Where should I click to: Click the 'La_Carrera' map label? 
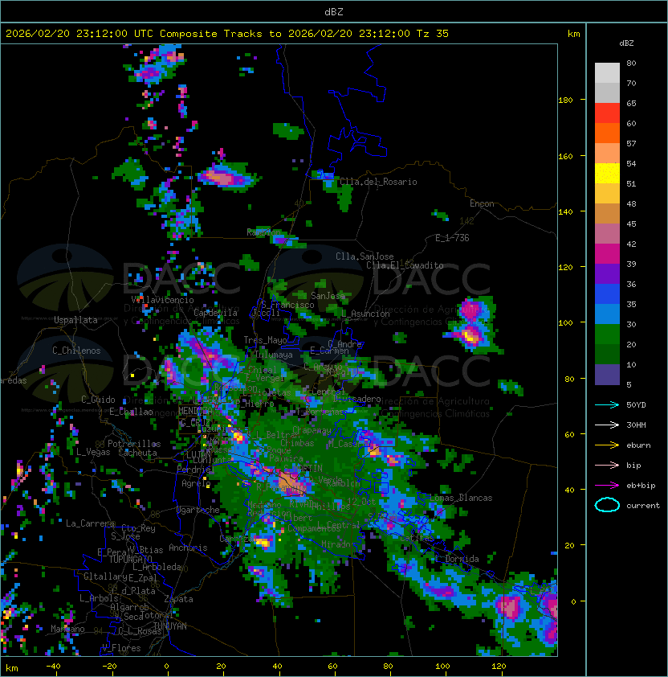coord(90,523)
